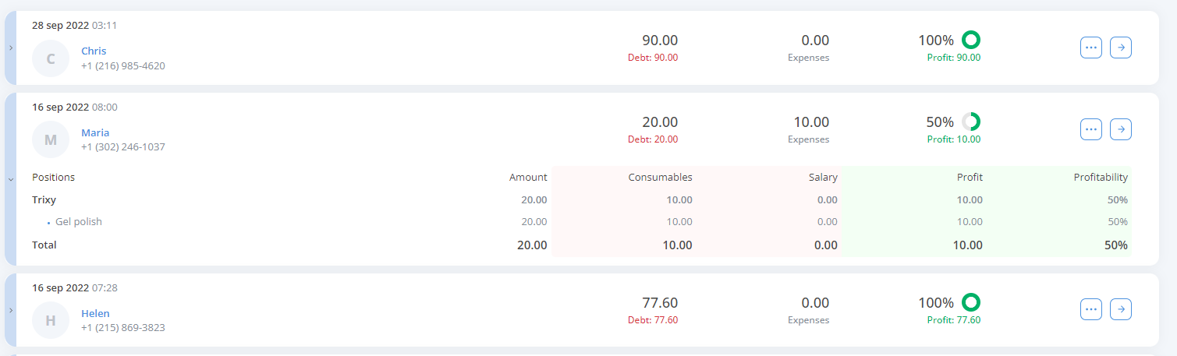Click Chris's 100% profit ring indicator

click(971, 40)
